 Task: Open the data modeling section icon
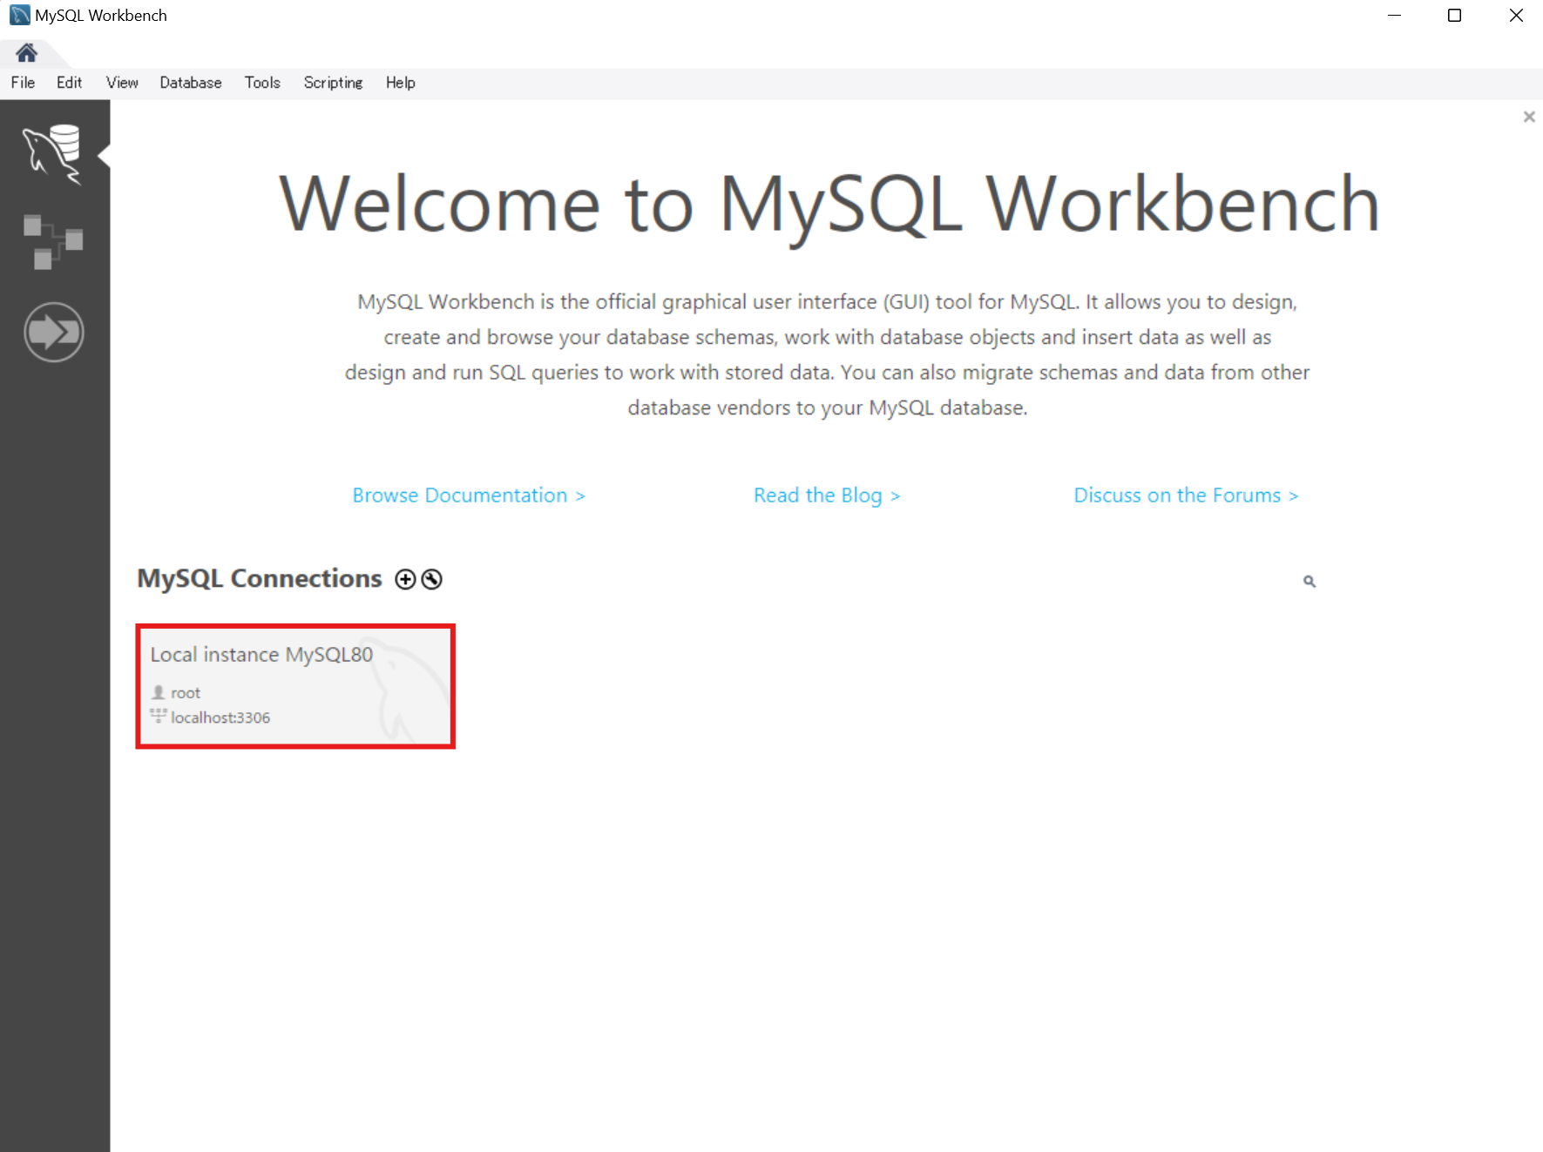click(x=53, y=241)
